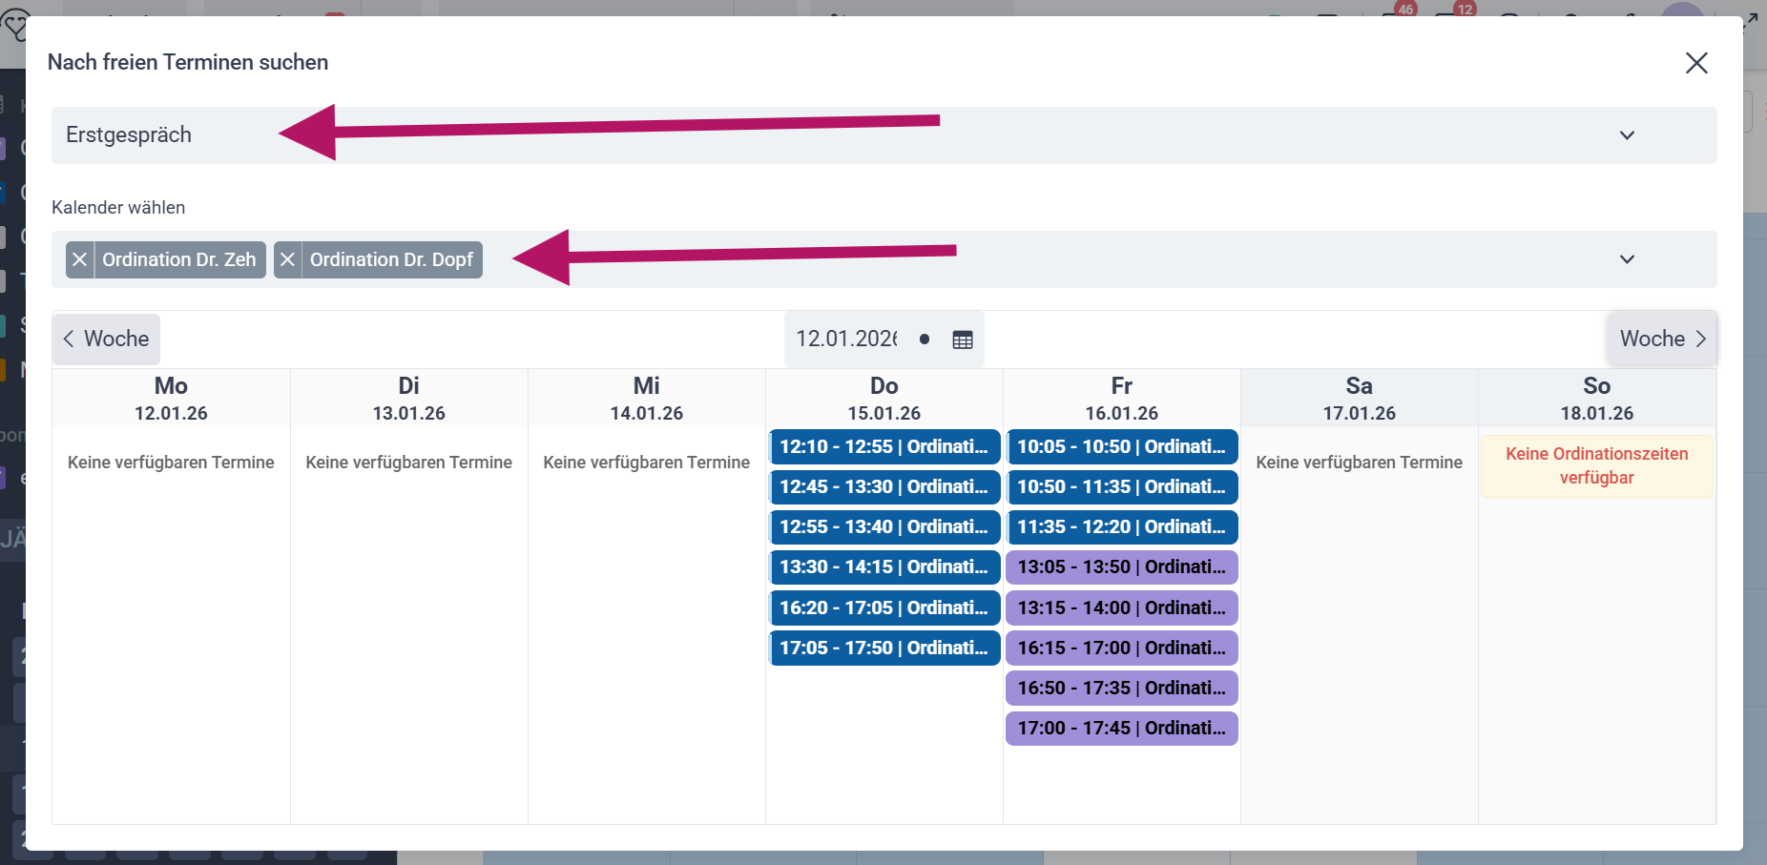Open the date picker calendar icon

[x=963, y=340]
